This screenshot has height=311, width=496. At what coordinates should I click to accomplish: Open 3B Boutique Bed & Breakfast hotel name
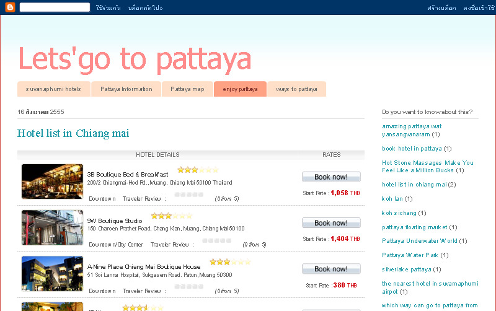pyautogui.click(x=128, y=175)
